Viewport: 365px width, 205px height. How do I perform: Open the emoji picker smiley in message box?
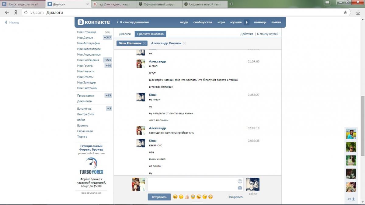point(240,181)
